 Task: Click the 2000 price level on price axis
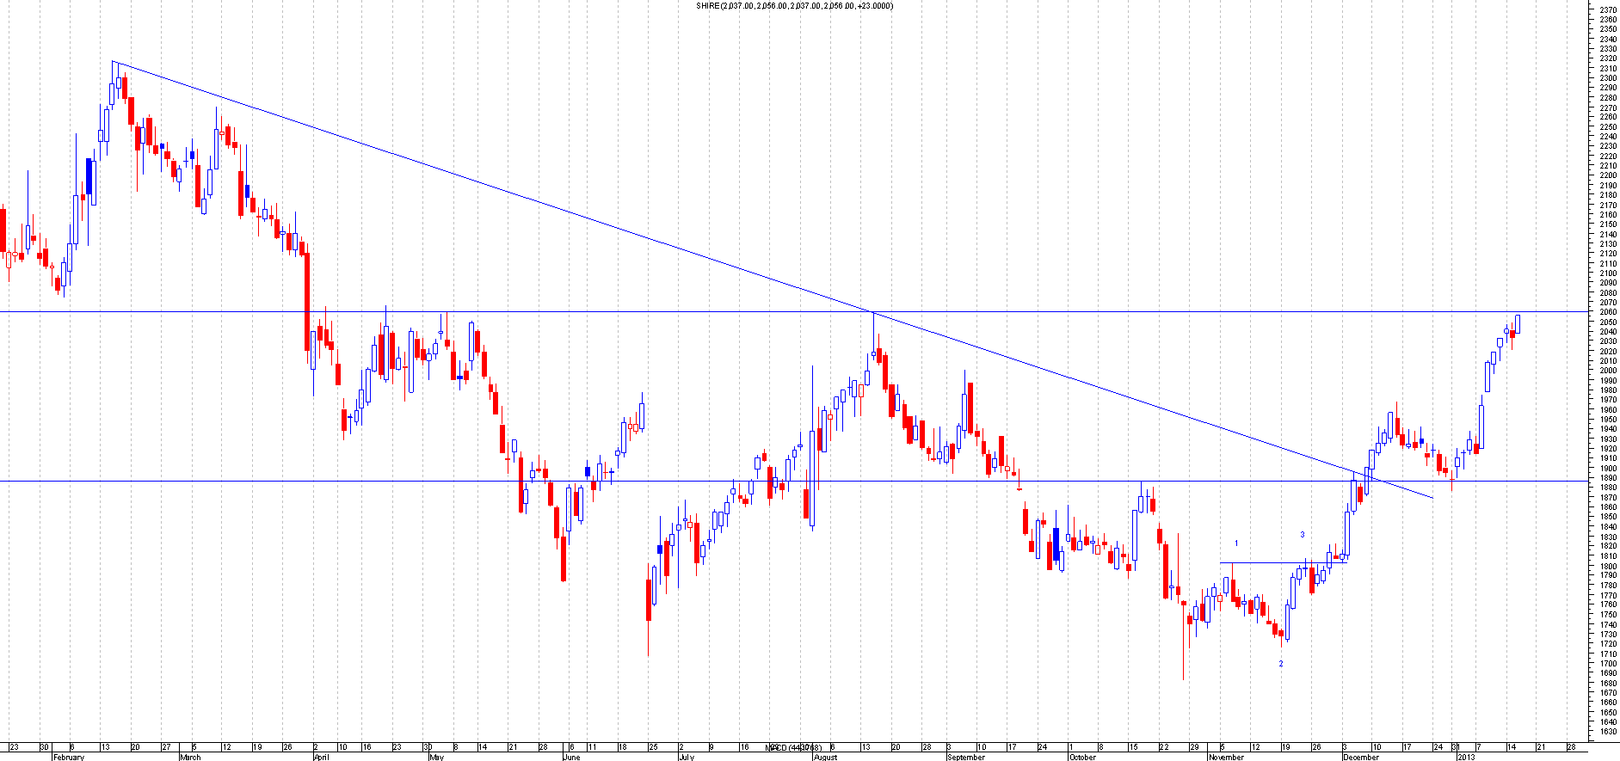point(1607,371)
